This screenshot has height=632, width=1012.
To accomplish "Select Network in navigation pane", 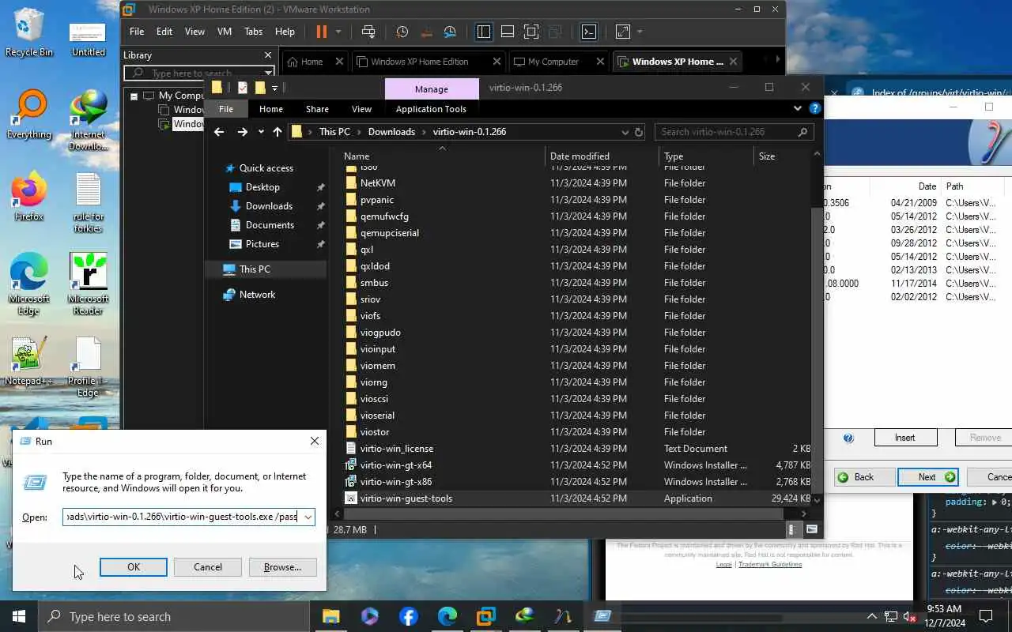I will pyautogui.click(x=257, y=295).
